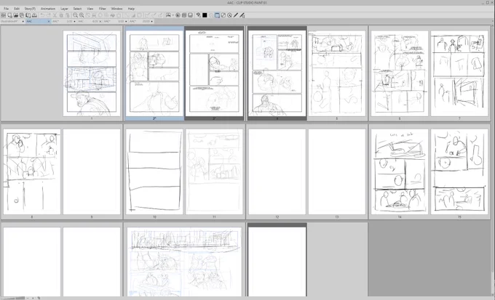
Task: Switch to the active AAC tab
Action: click(x=36, y=21)
